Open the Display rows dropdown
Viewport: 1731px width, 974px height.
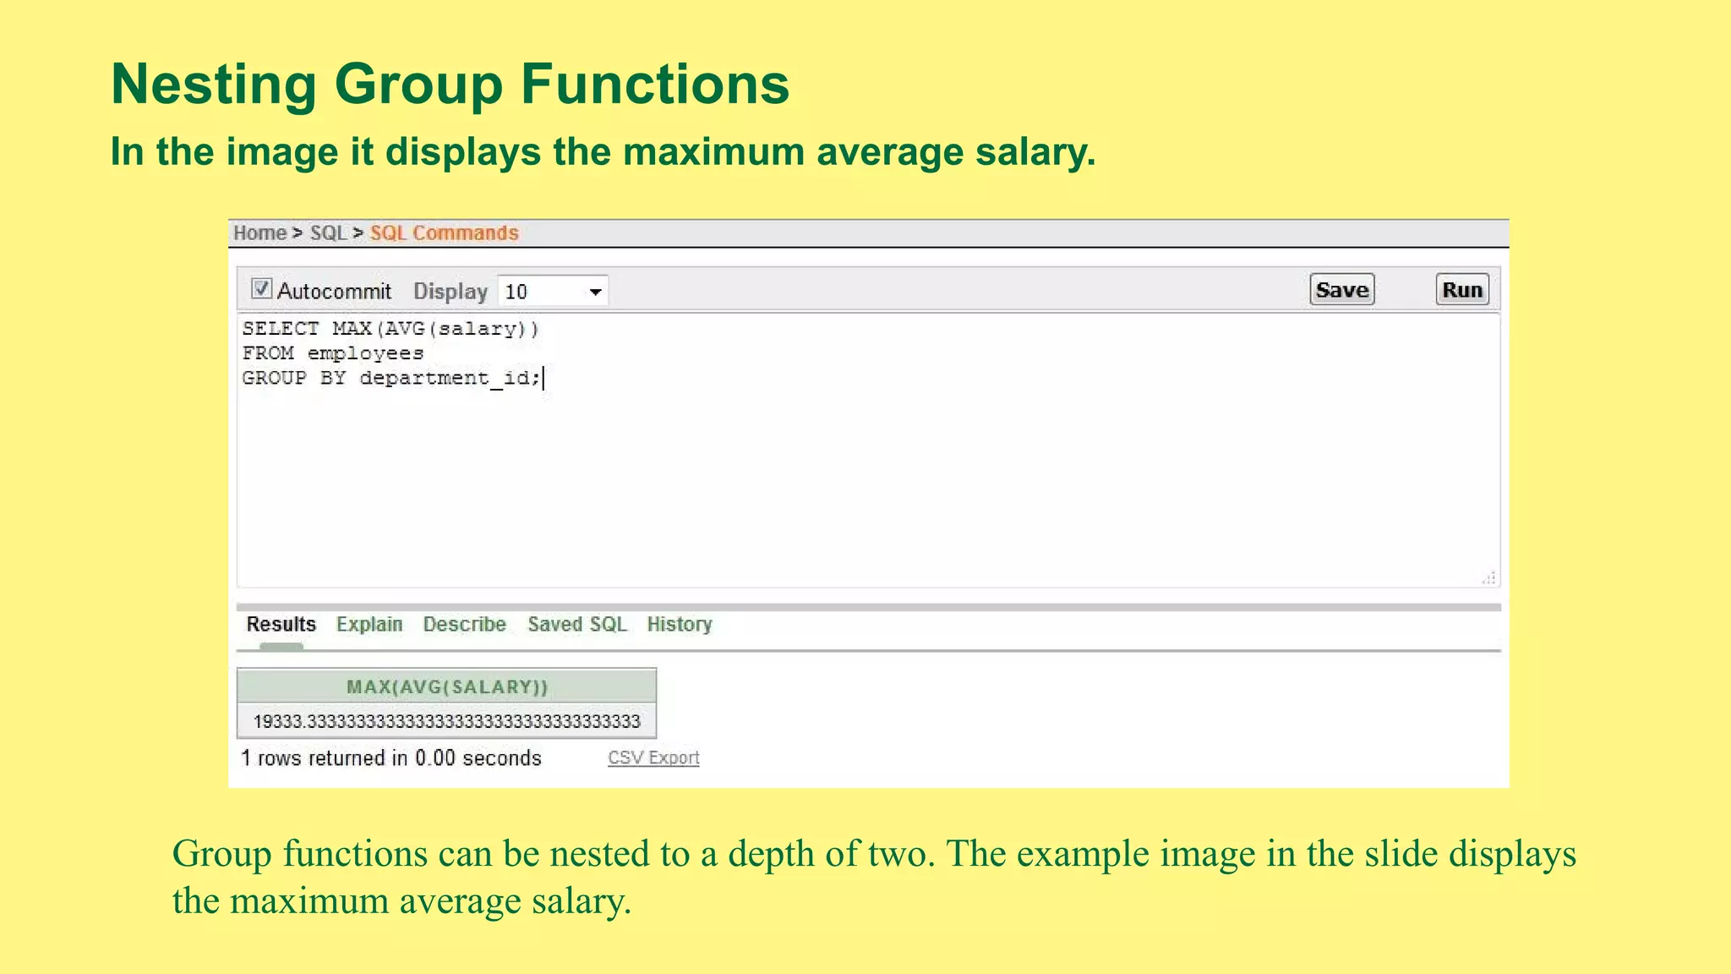pos(553,292)
